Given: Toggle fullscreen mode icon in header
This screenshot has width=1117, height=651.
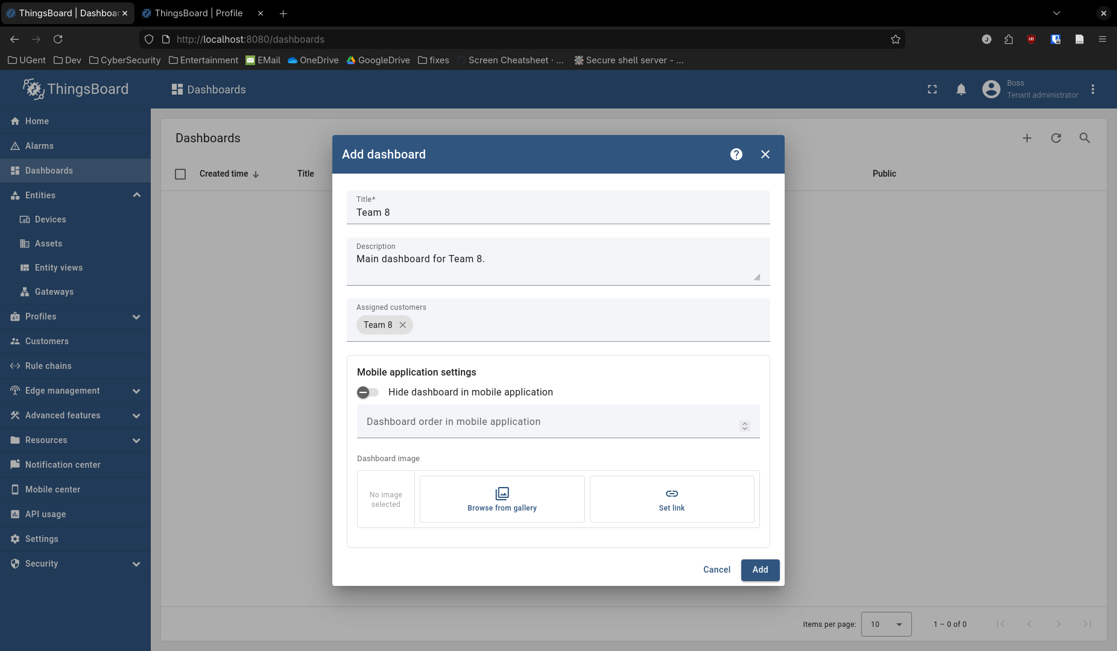Looking at the screenshot, I should point(932,90).
